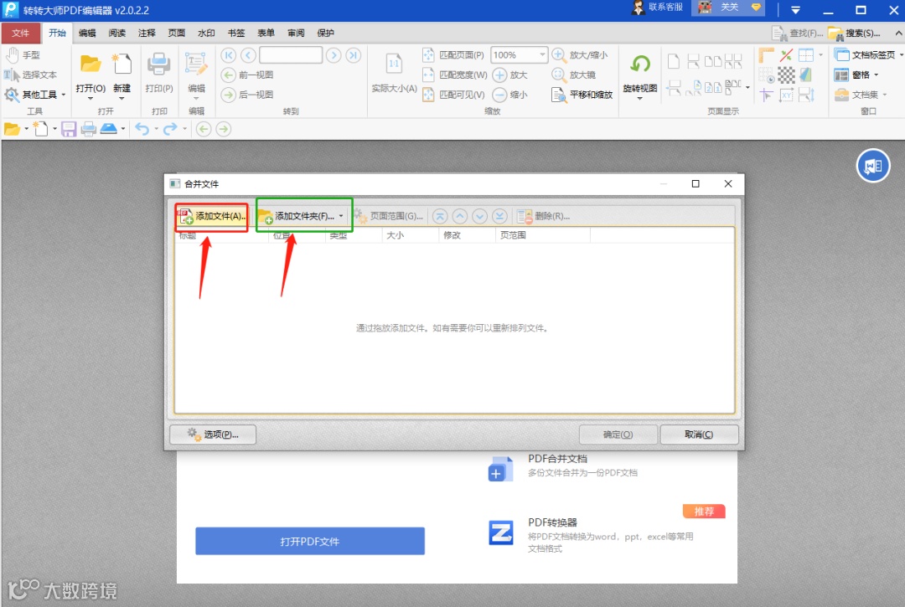Switch to the 水印 ribbon tab
905x607 pixels.
pyautogui.click(x=206, y=33)
